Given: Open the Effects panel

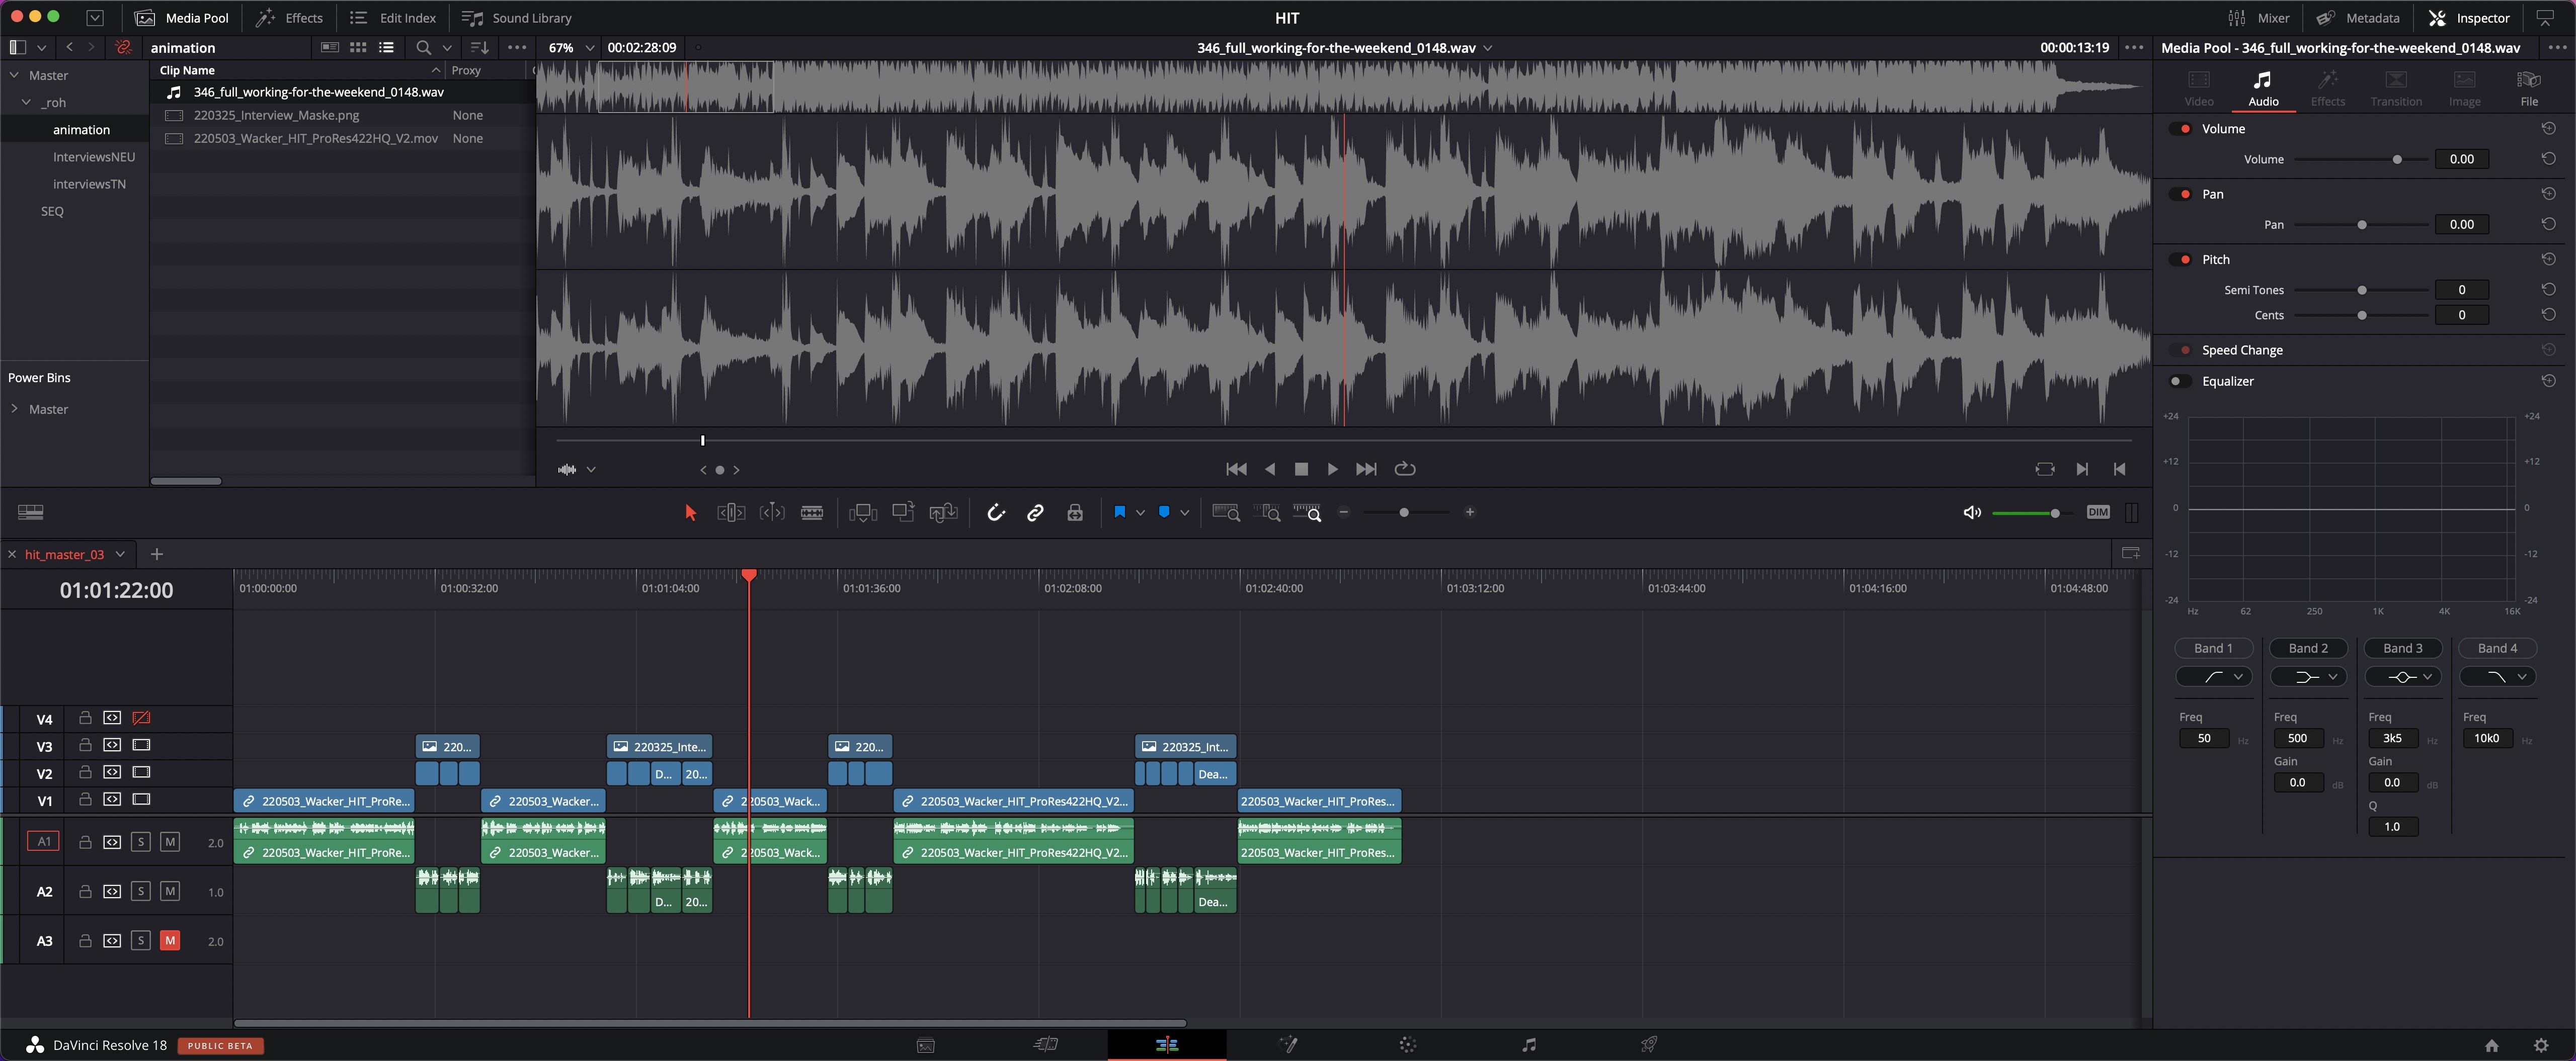Looking at the screenshot, I should coord(289,18).
